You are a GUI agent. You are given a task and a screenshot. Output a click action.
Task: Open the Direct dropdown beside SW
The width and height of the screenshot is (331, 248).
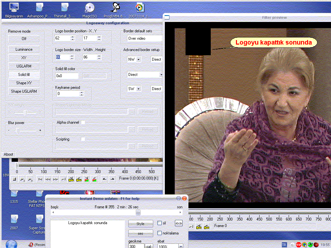click(x=157, y=89)
